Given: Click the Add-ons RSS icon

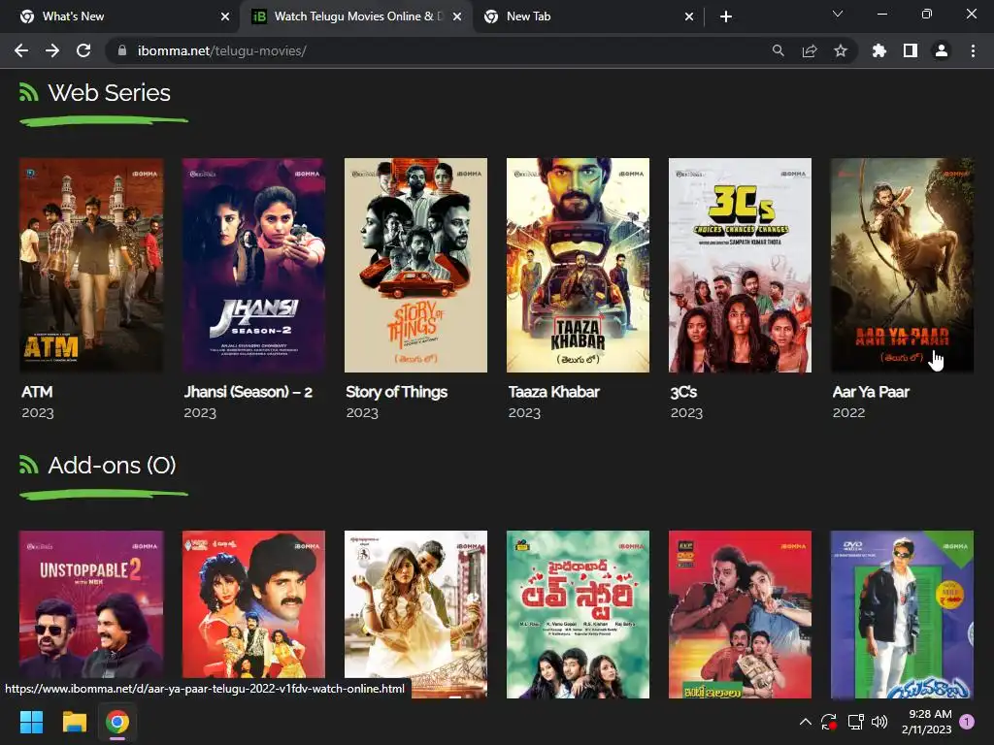Looking at the screenshot, I should [28, 465].
